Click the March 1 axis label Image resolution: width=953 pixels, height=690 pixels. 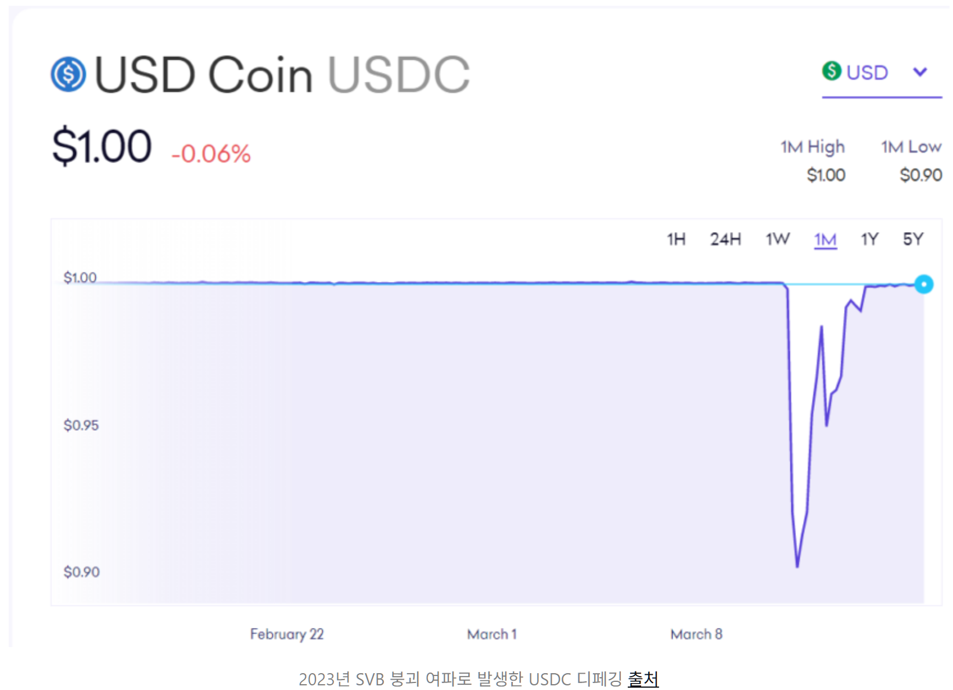tap(492, 634)
